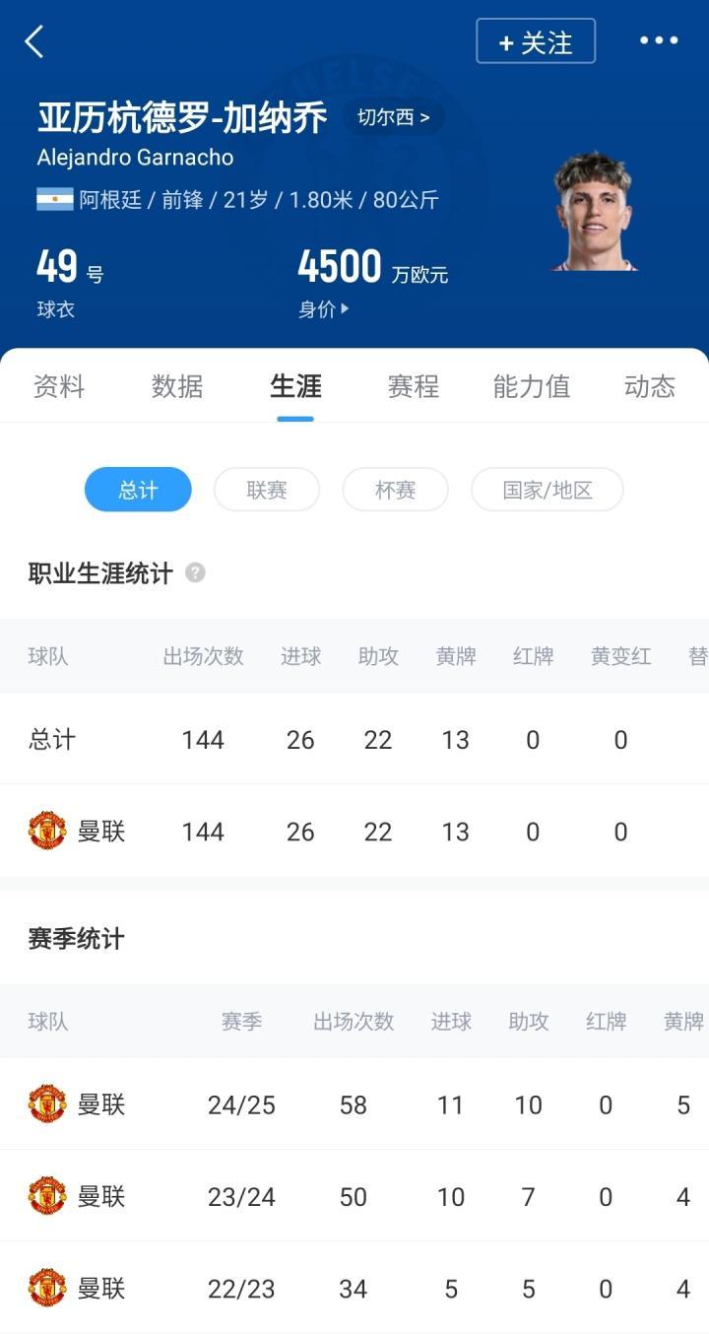Select the 国家/地区 filter pill
This screenshot has width=709, height=1334.
(x=548, y=490)
